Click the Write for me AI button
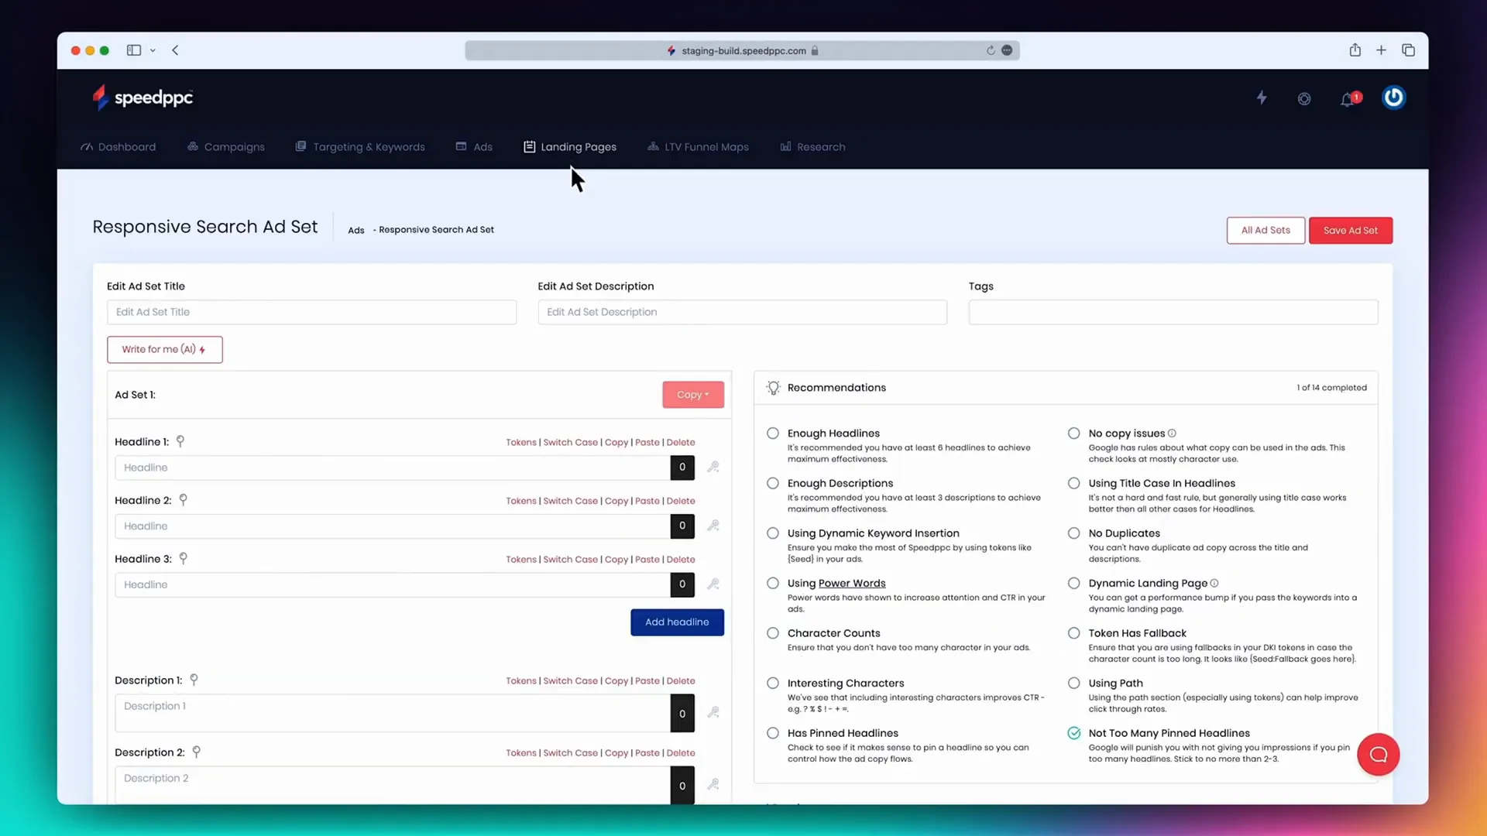 [164, 349]
